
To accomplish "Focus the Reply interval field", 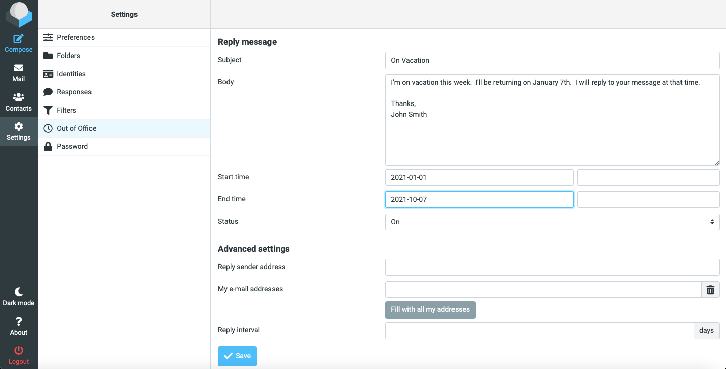I will click(x=539, y=331).
